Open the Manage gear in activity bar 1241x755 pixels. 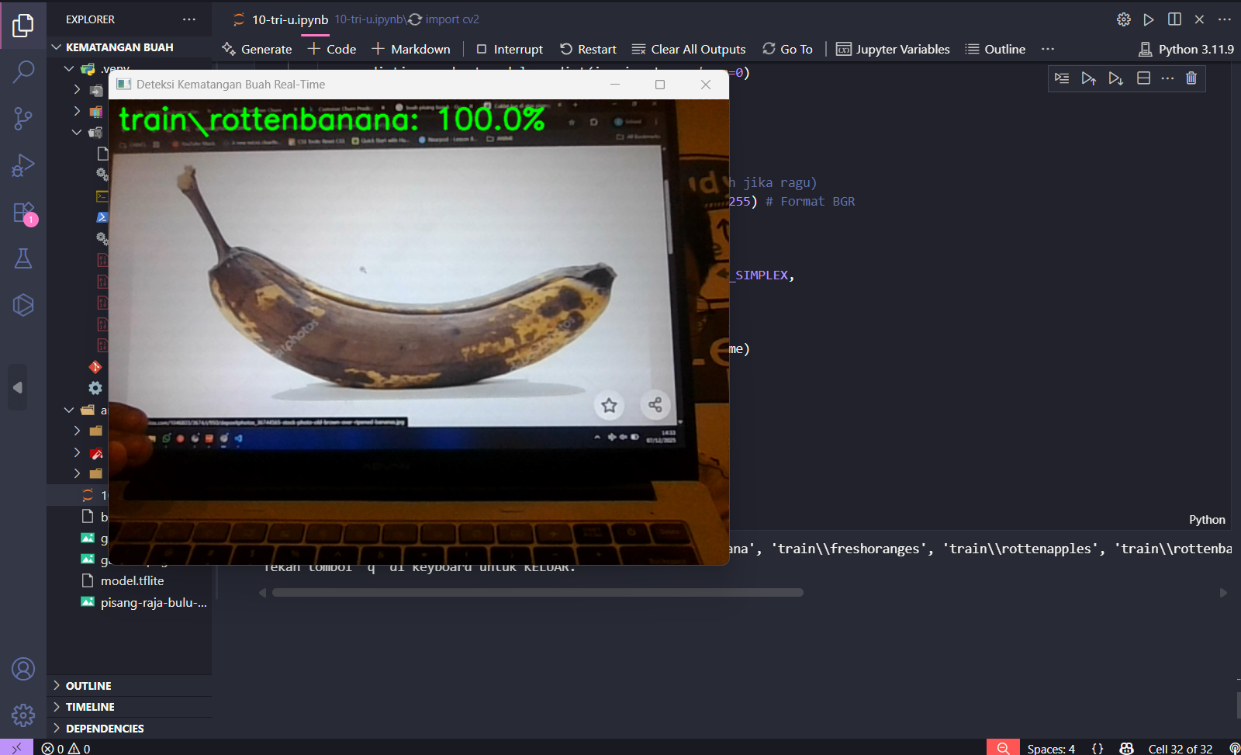pyautogui.click(x=23, y=715)
